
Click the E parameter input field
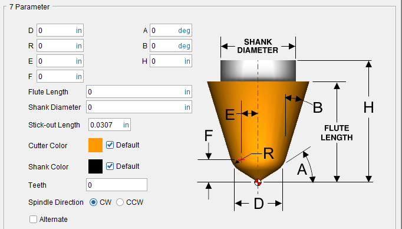[x=60, y=61]
